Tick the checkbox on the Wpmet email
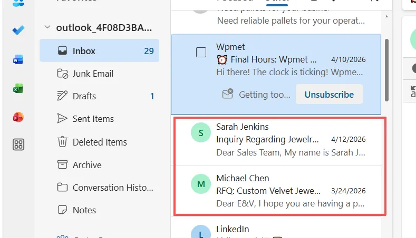This screenshot has height=238, width=416. point(201,53)
